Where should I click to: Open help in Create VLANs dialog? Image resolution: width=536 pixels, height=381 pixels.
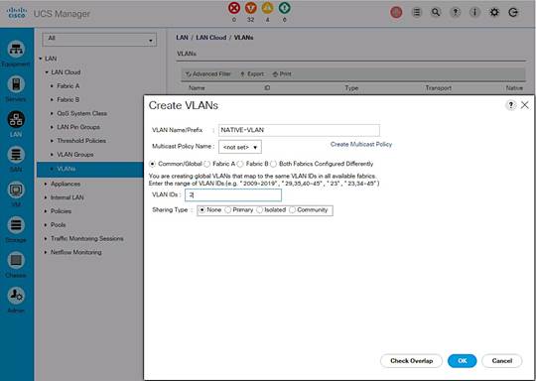click(x=511, y=105)
